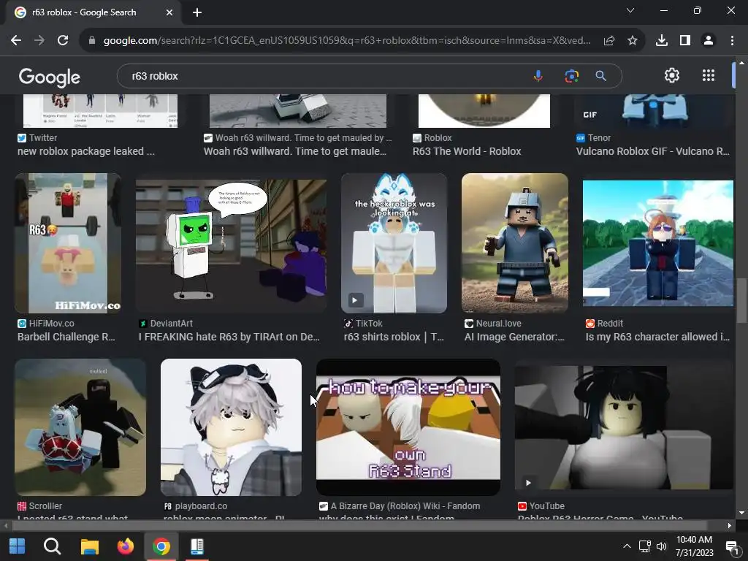Open the notebook app in taskbar
The height and width of the screenshot is (561, 748).
(197, 546)
